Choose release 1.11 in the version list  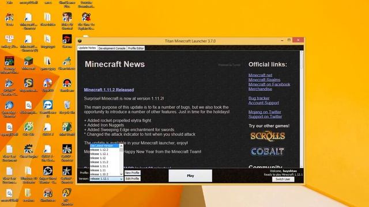point(104,170)
